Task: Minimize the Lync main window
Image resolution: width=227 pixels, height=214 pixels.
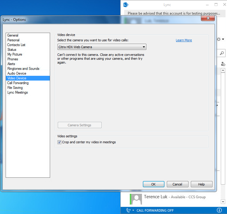Action: click(207, 5)
